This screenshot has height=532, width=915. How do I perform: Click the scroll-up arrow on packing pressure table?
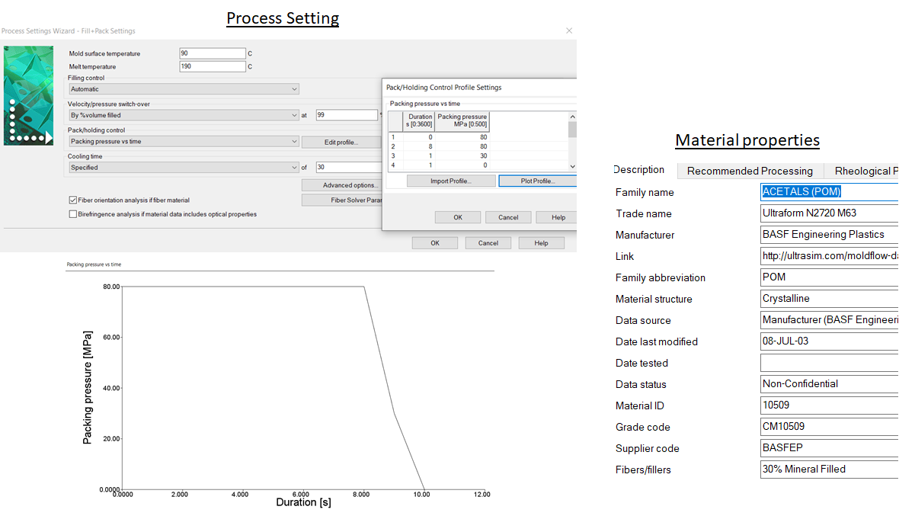[x=571, y=115]
